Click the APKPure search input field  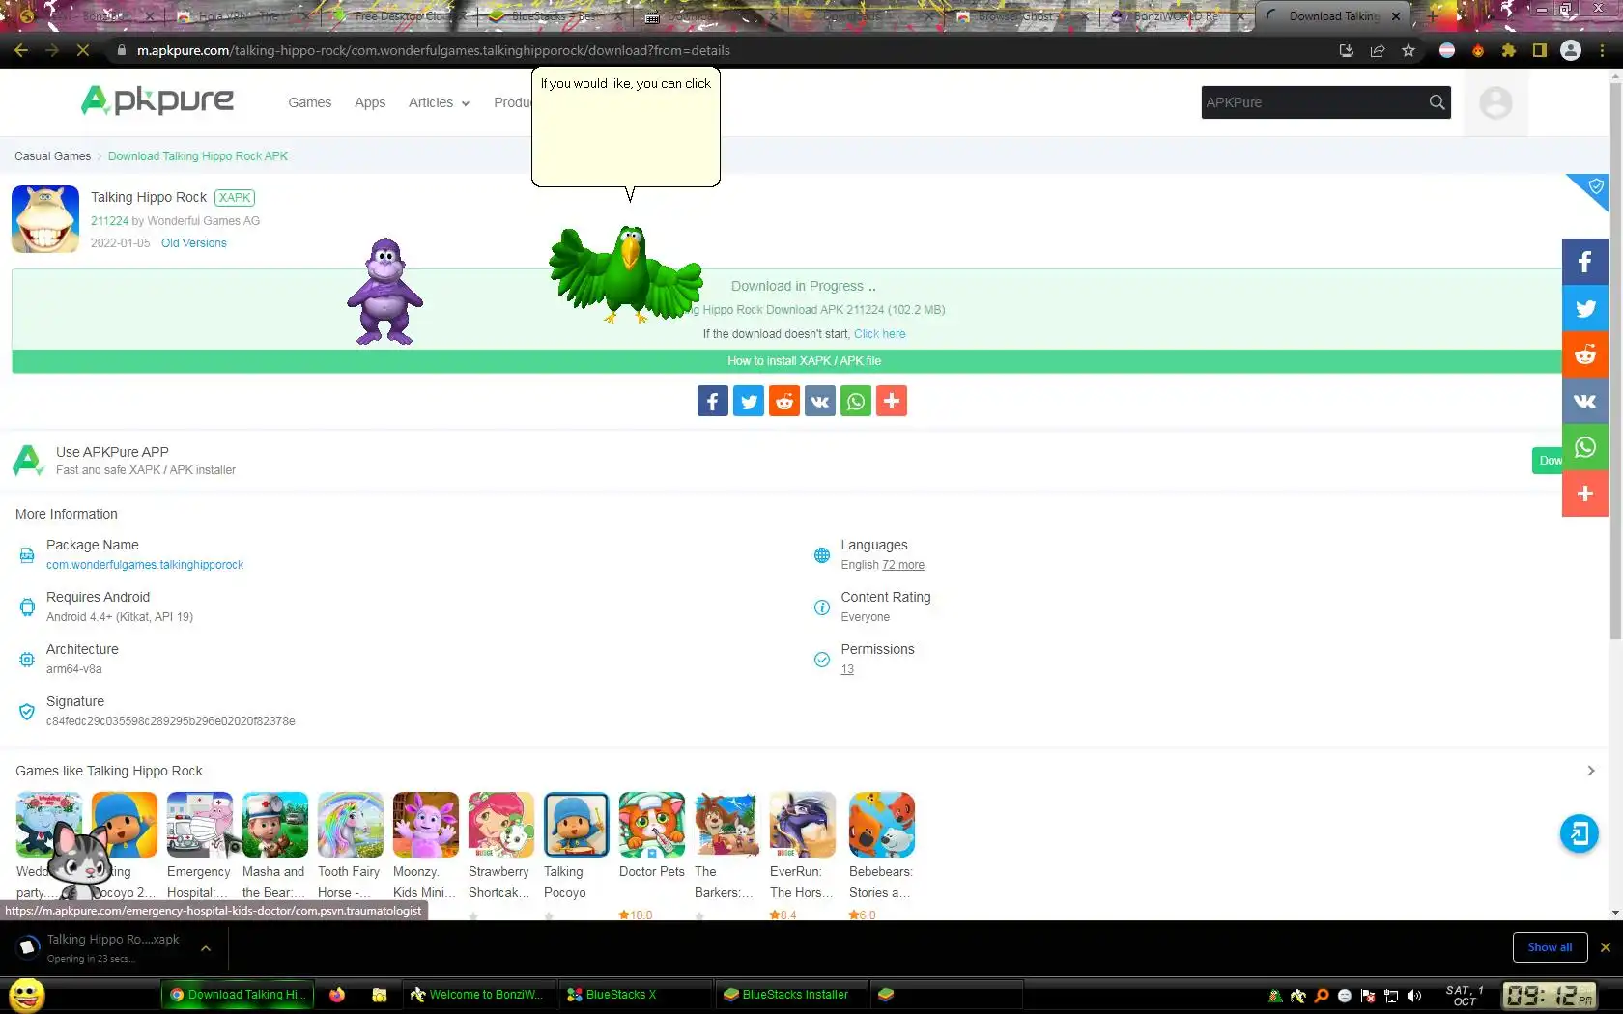1313,102
